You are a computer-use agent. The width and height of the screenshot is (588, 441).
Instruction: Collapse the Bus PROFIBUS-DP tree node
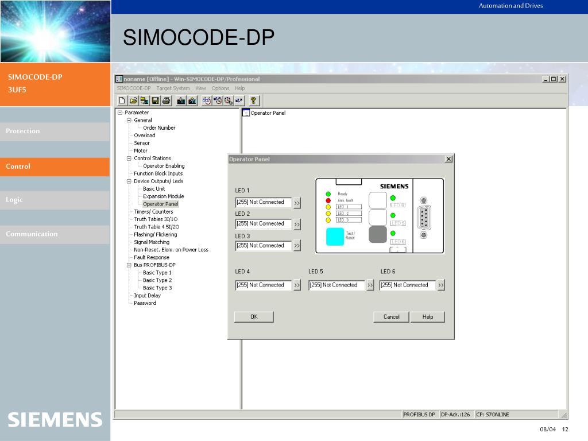[x=129, y=265]
